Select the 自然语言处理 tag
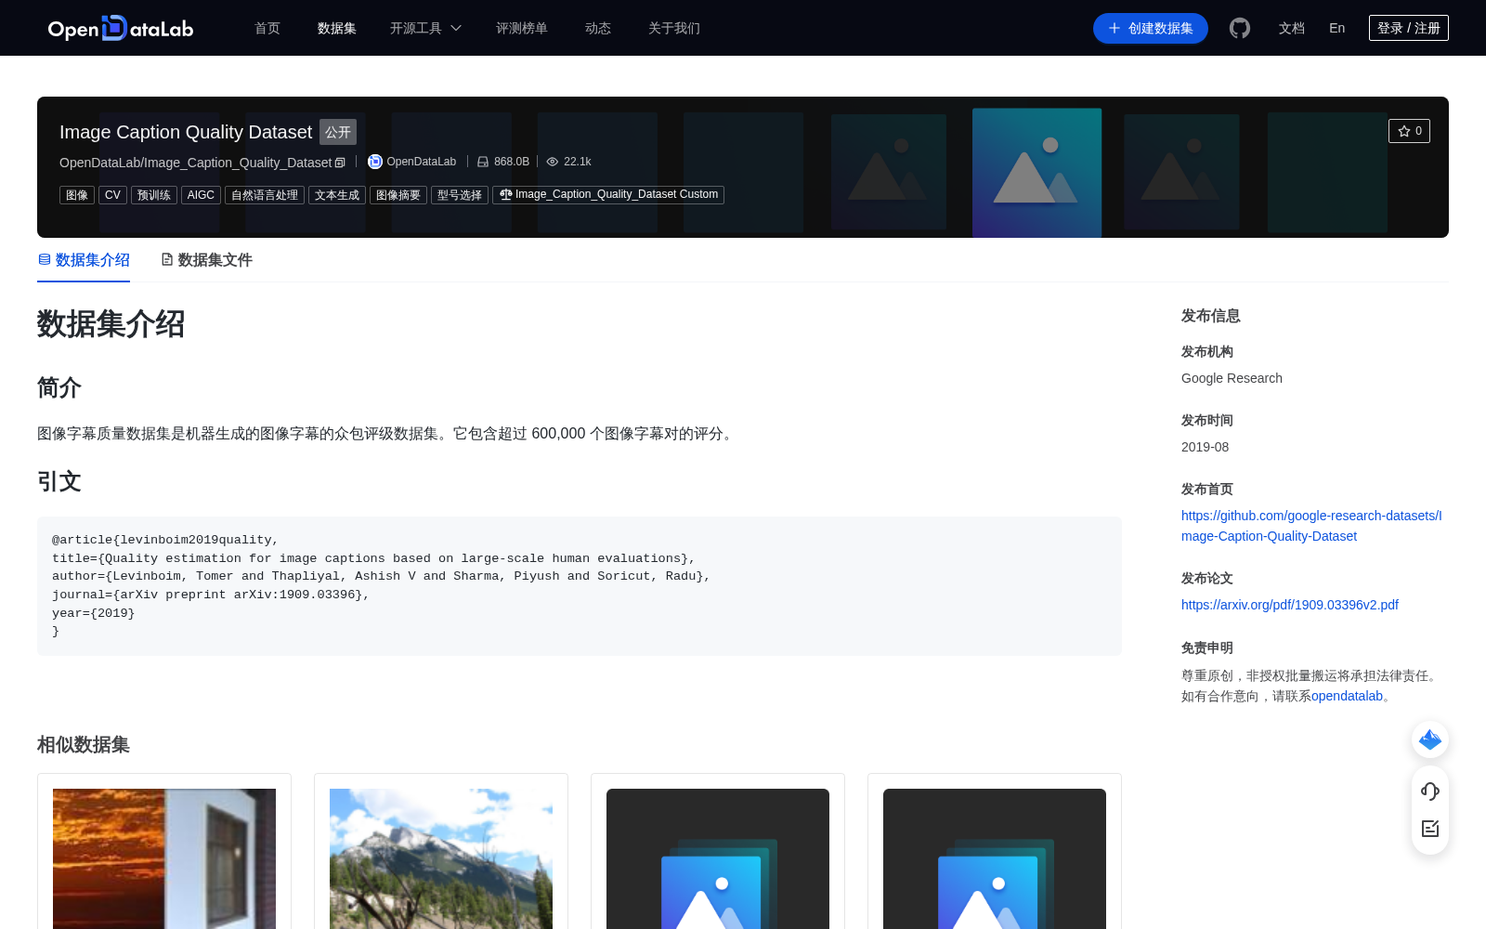This screenshot has height=929, width=1486. click(x=265, y=195)
